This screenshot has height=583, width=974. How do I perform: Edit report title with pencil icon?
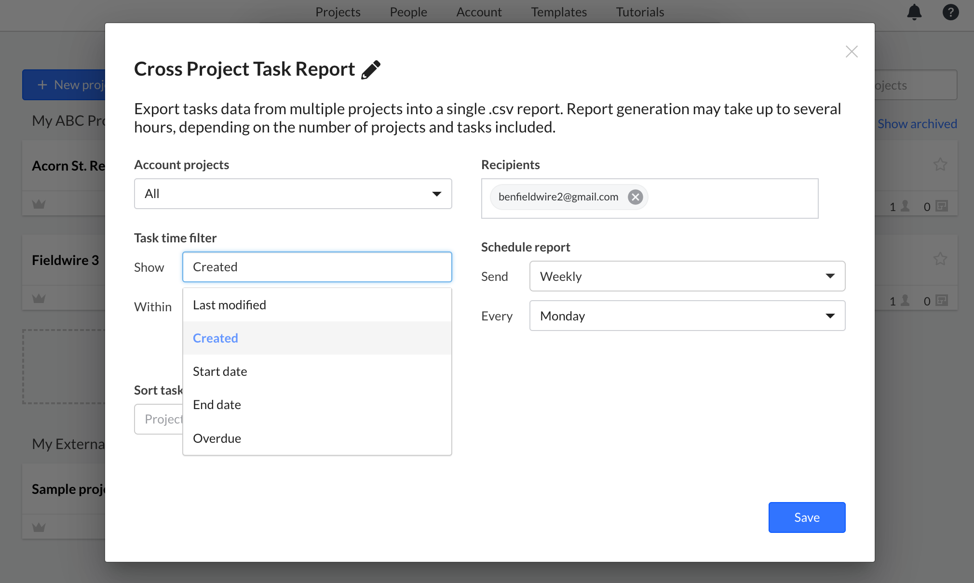(x=371, y=69)
